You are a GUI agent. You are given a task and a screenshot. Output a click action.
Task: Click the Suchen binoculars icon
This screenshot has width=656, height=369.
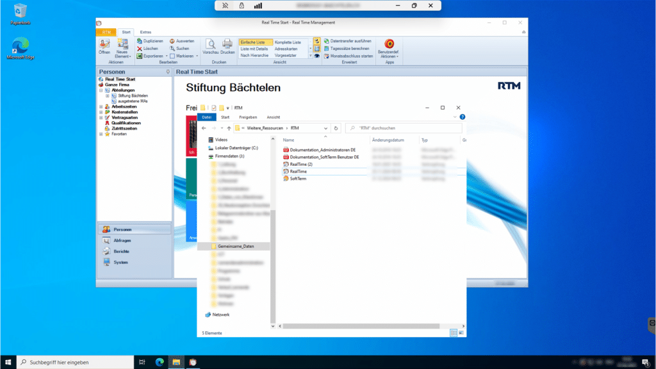pyautogui.click(x=172, y=49)
